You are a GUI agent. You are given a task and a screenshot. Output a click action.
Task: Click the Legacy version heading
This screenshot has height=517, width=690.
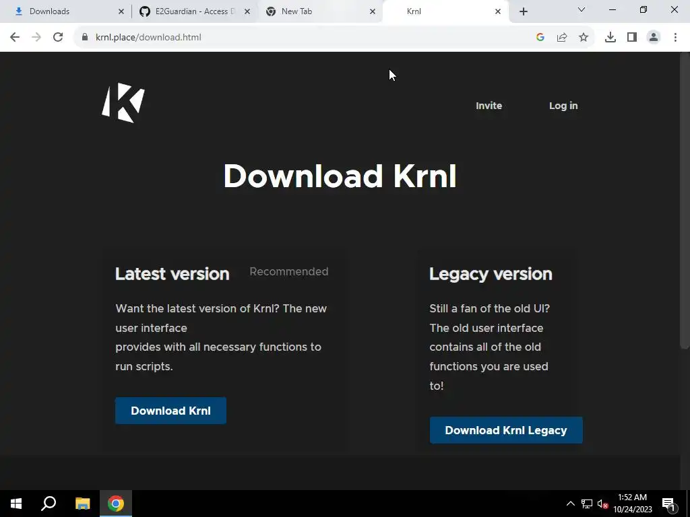[x=491, y=274]
